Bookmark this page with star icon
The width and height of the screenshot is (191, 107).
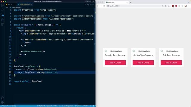[169, 6]
